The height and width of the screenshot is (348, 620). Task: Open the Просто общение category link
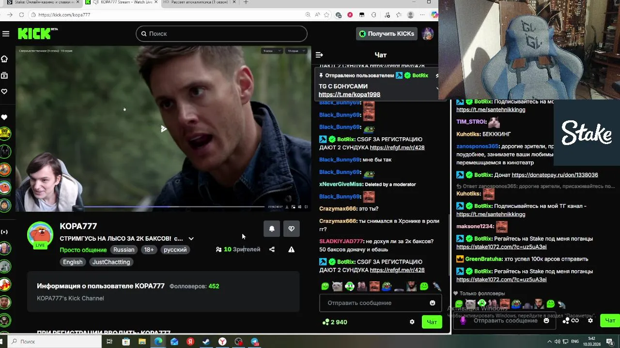[83, 250]
